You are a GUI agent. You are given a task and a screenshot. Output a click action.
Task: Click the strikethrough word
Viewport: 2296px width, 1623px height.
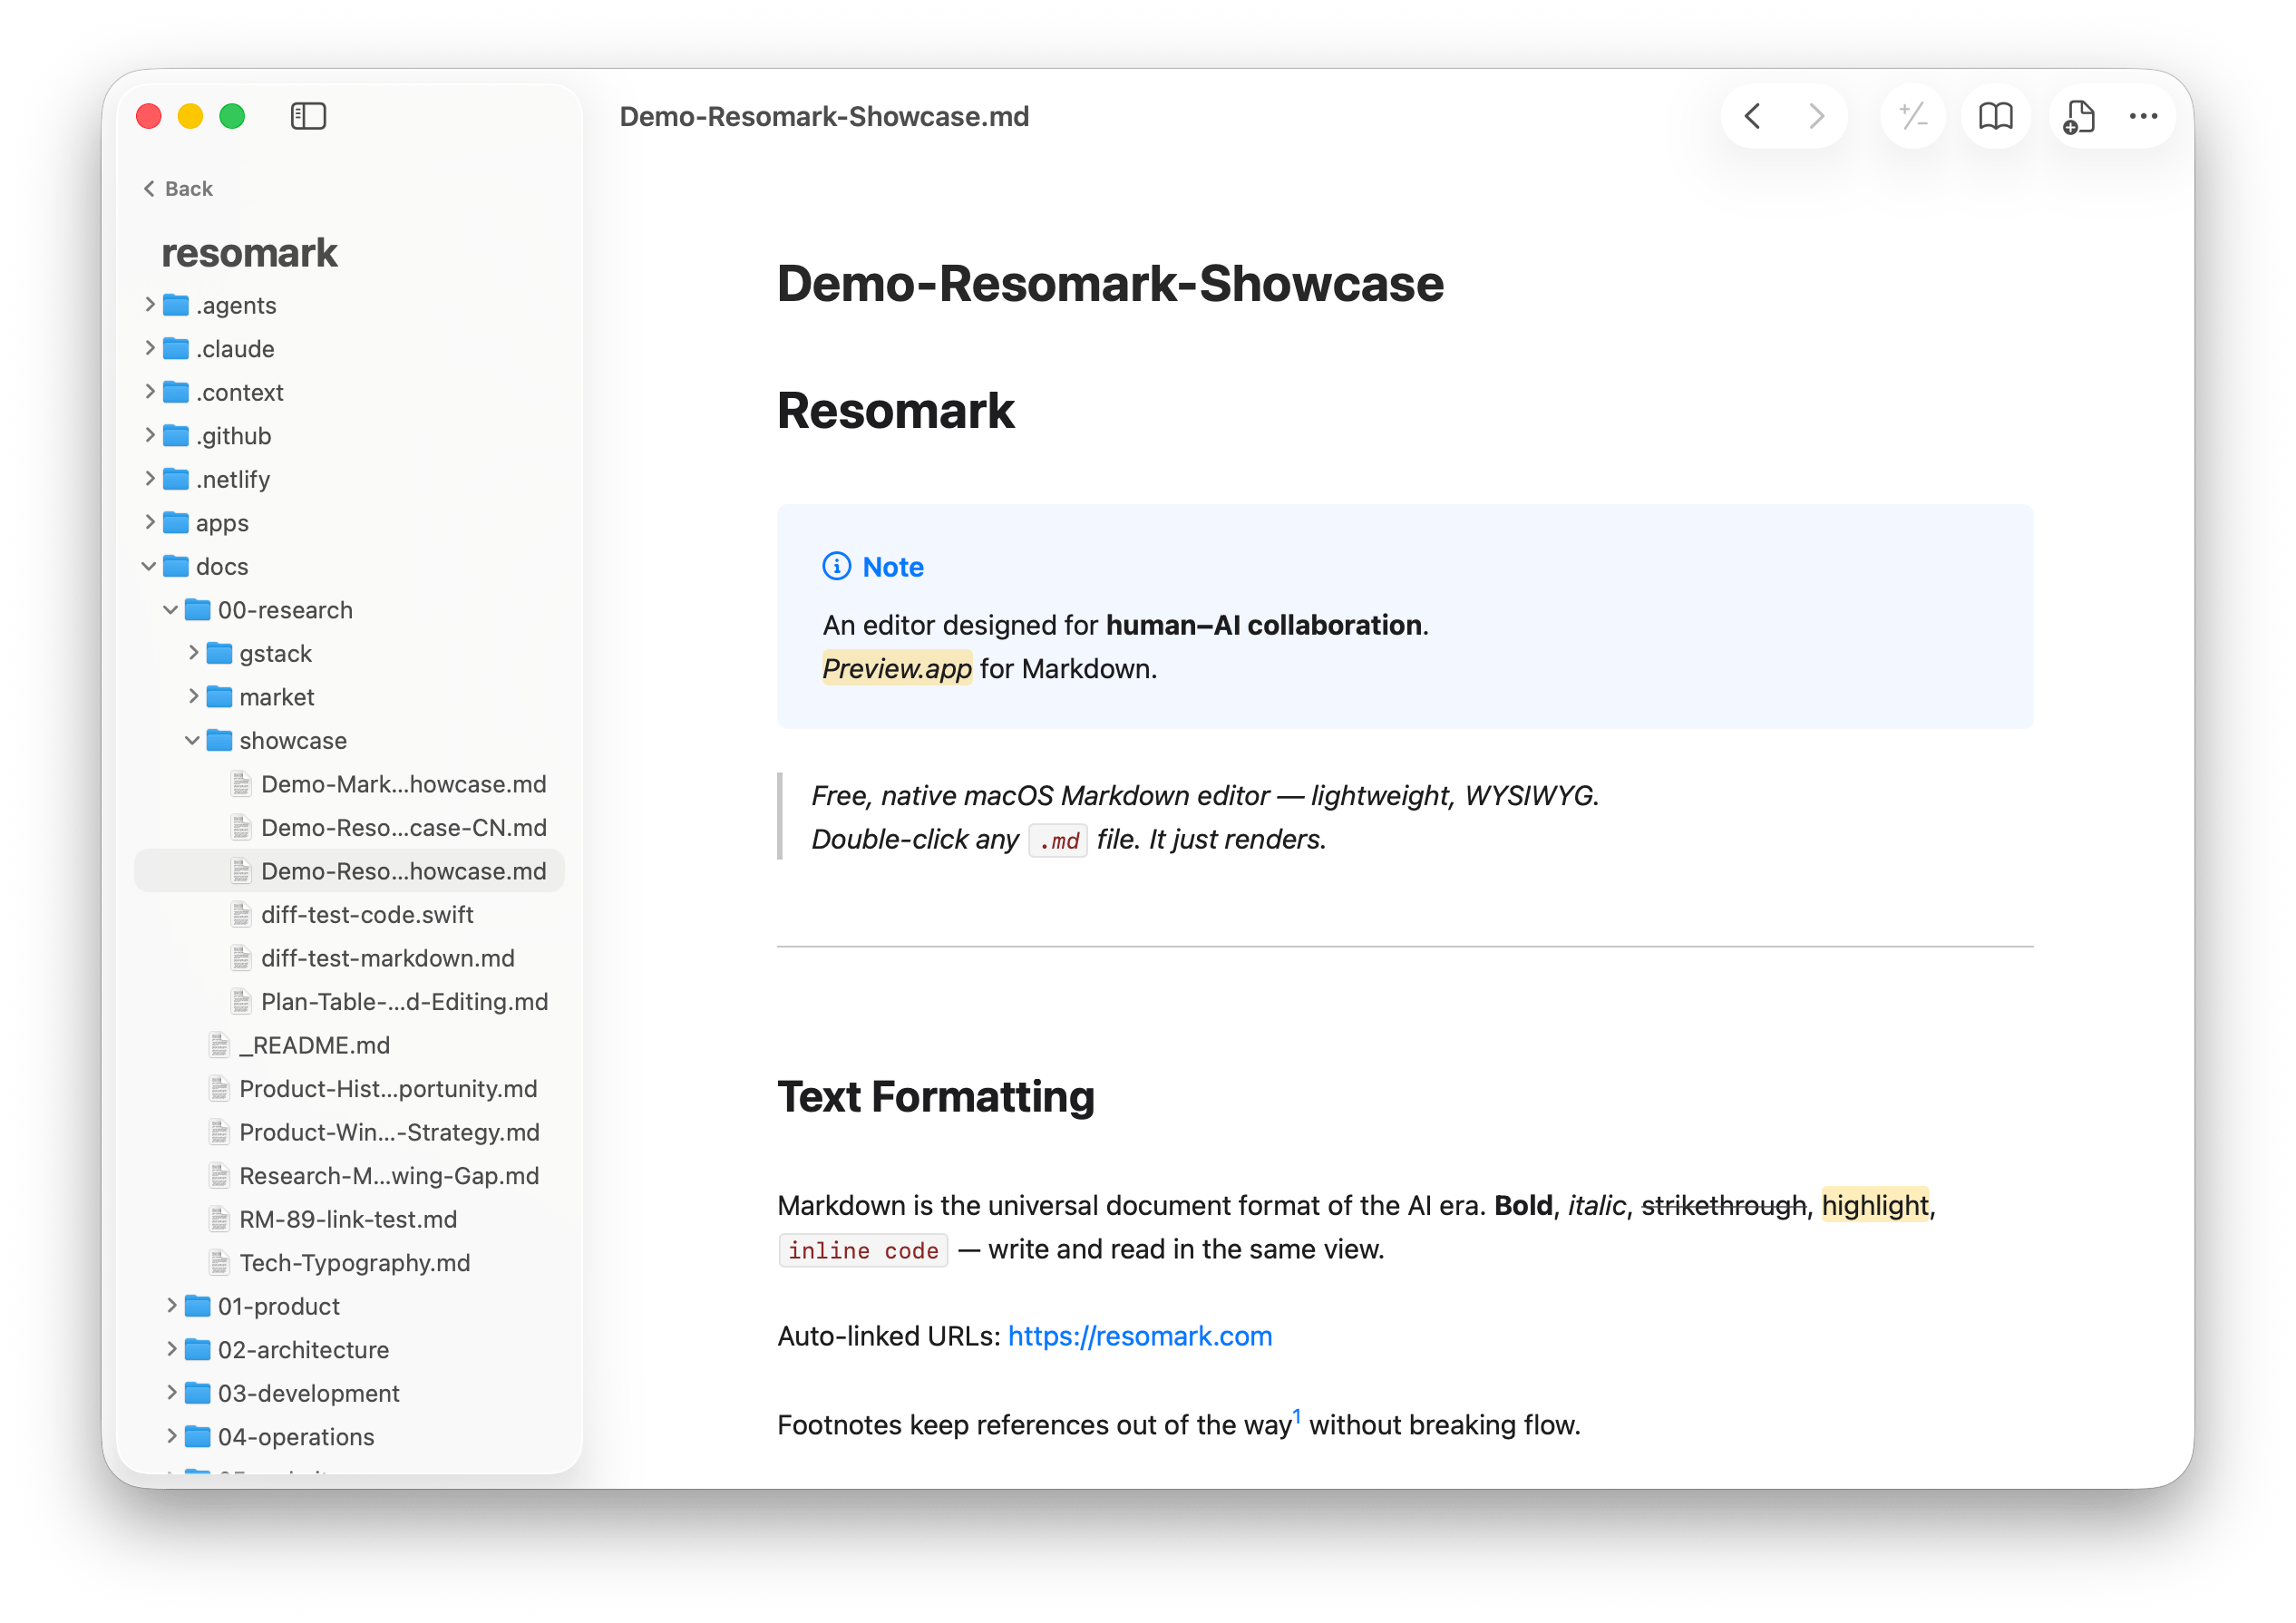click(1723, 1205)
